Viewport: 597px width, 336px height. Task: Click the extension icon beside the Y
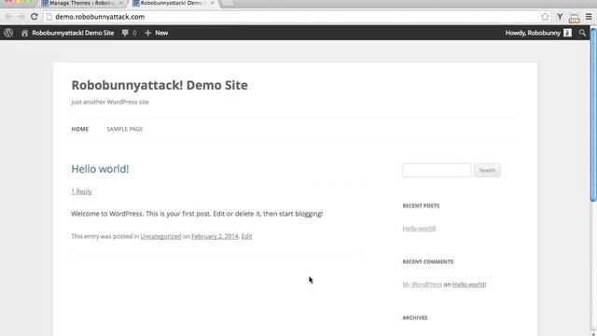click(x=575, y=17)
